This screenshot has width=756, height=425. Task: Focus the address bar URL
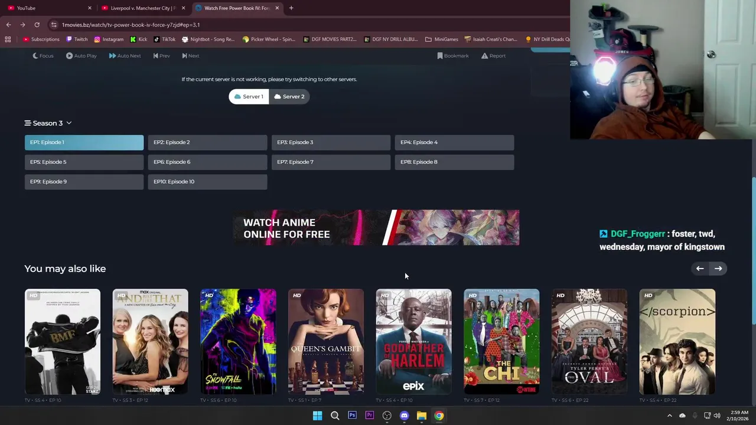(x=131, y=25)
